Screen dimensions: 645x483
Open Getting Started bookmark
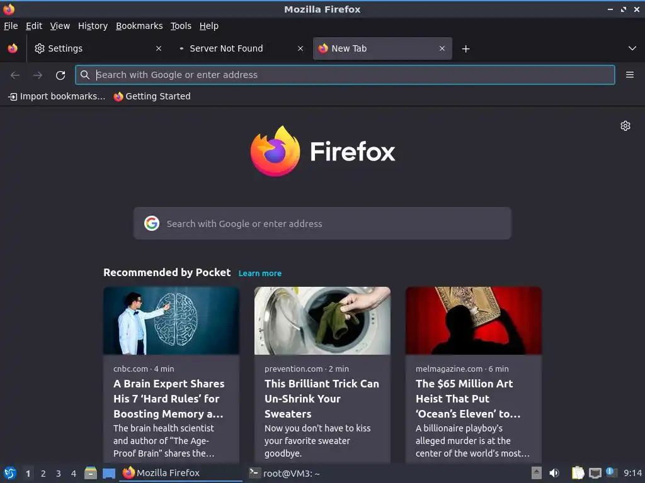tap(152, 96)
